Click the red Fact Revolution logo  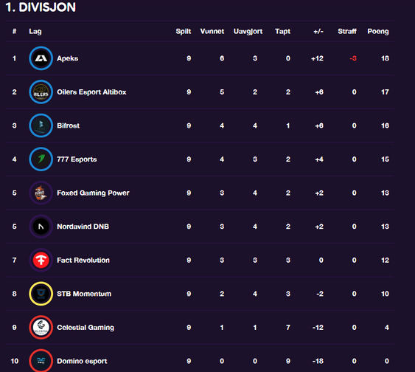(x=41, y=261)
